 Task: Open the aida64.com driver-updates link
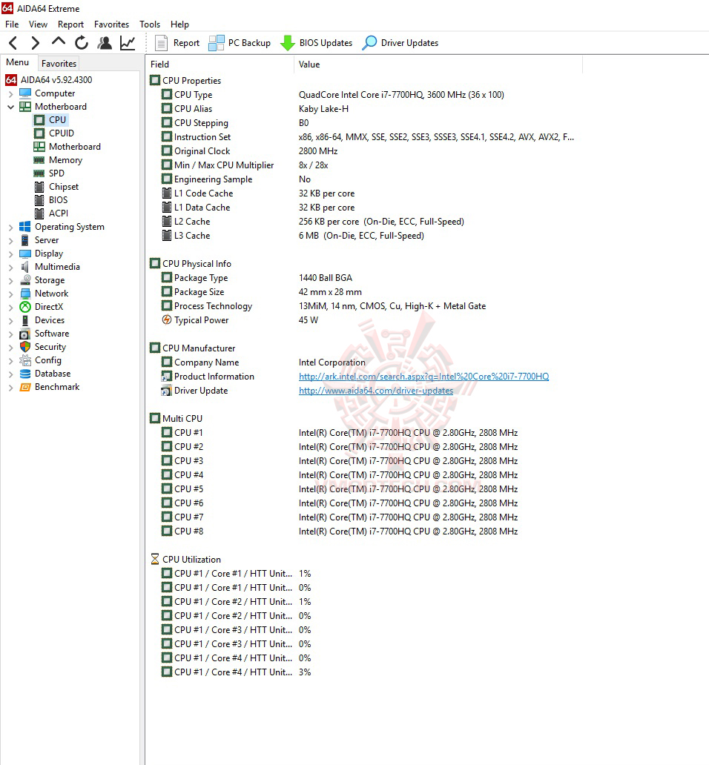(376, 391)
